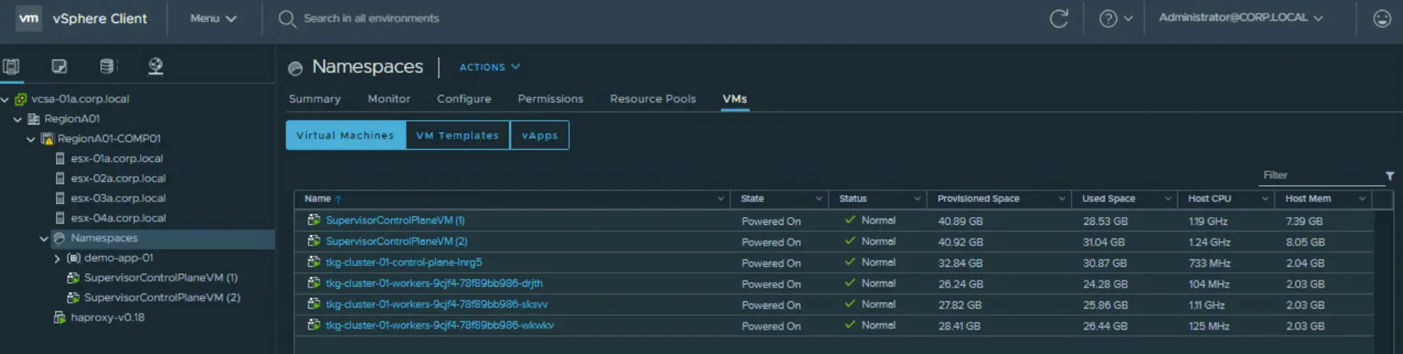The height and width of the screenshot is (354, 1403).
Task: Click the feedback smiley icon
Action: pos(1382,18)
